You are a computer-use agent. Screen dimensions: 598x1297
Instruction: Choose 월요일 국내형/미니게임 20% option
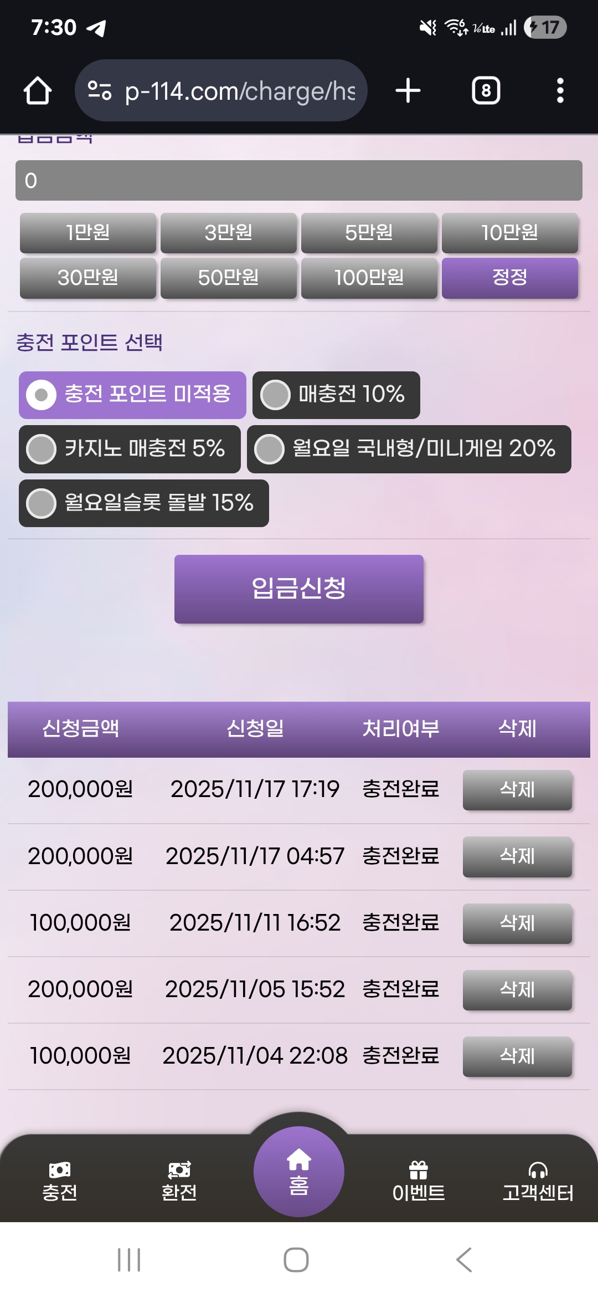pyautogui.click(x=270, y=449)
